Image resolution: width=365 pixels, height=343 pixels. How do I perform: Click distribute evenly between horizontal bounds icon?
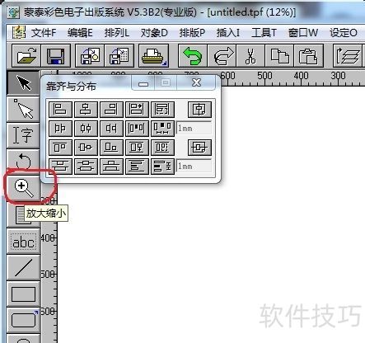pos(137,129)
